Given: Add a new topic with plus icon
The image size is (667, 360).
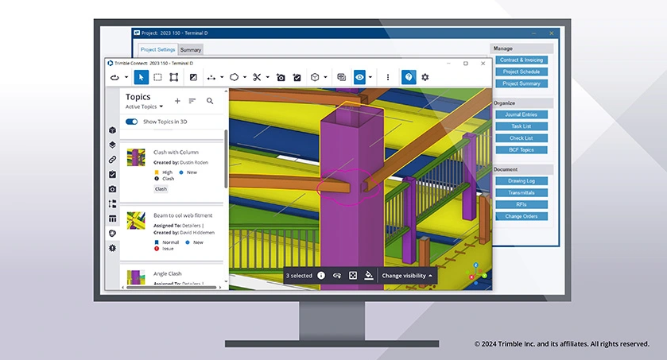Looking at the screenshot, I should [x=177, y=101].
